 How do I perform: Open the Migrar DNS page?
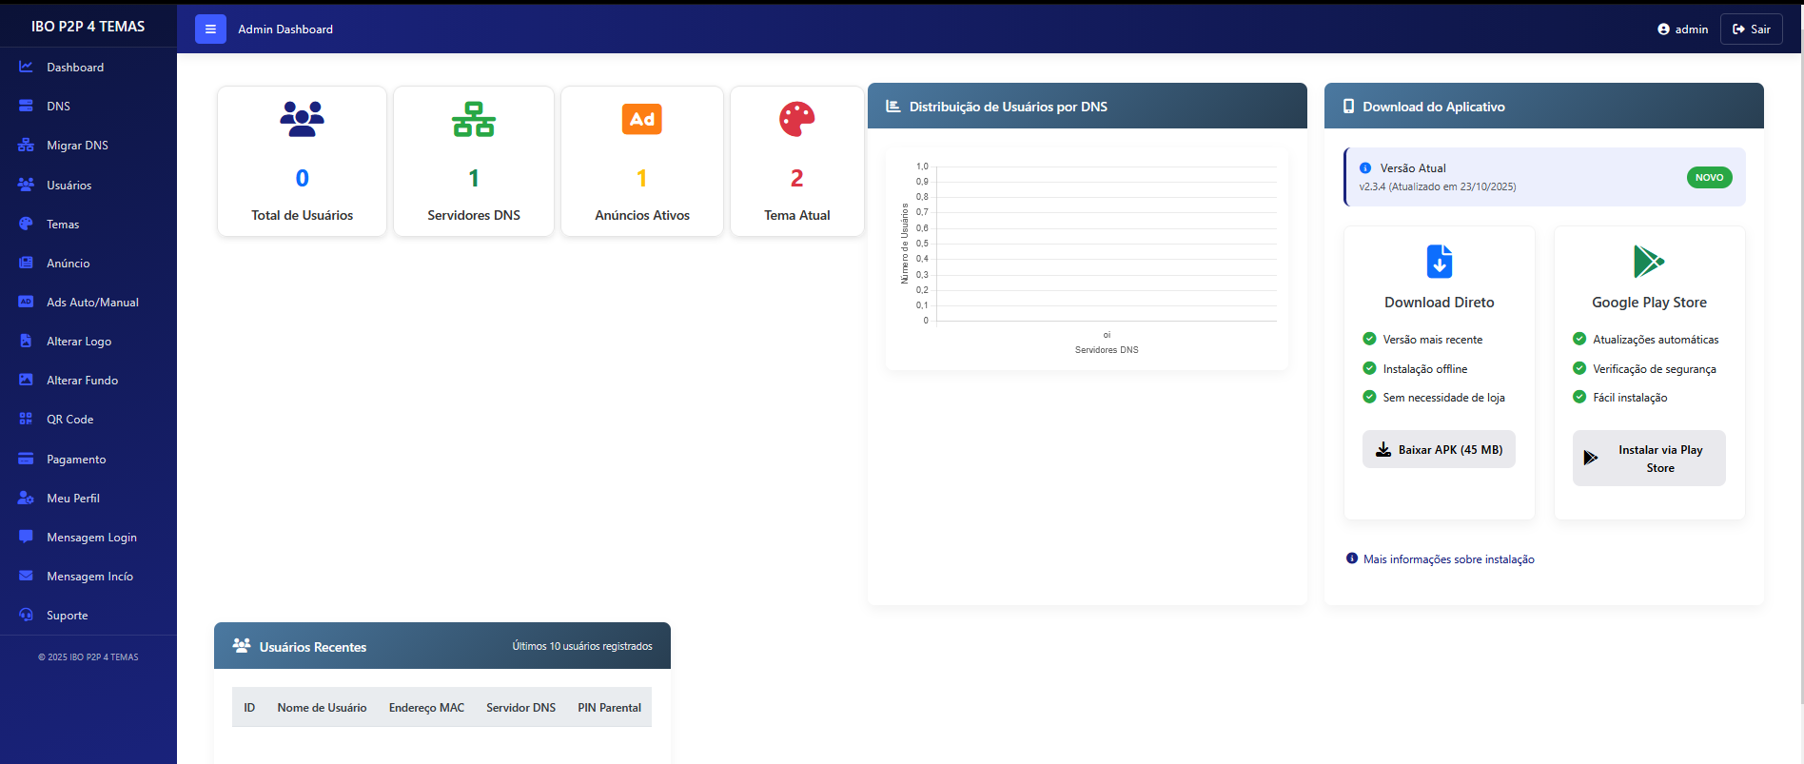(x=77, y=146)
